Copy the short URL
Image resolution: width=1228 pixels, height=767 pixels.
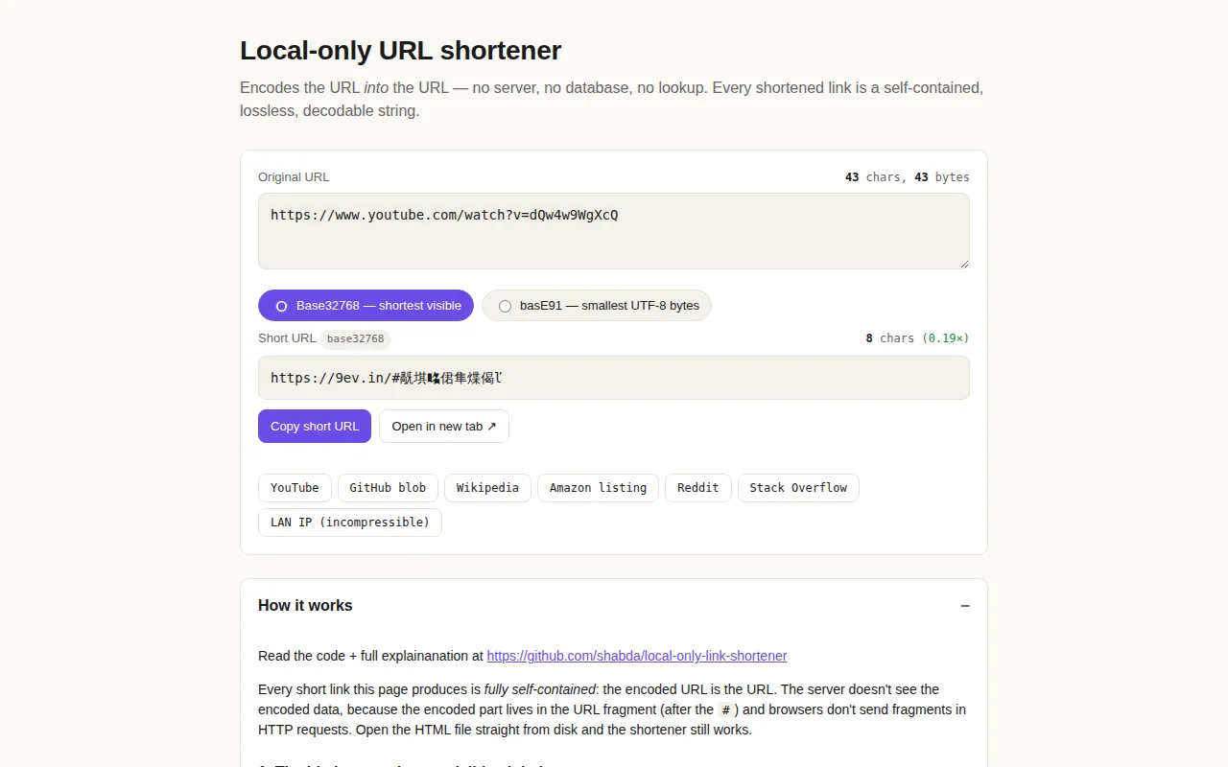pyautogui.click(x=315, y=426)
